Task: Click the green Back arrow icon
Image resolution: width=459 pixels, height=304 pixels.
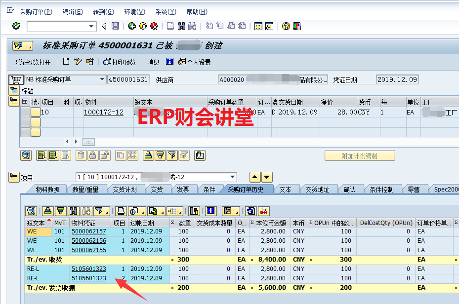Action: 131,26
